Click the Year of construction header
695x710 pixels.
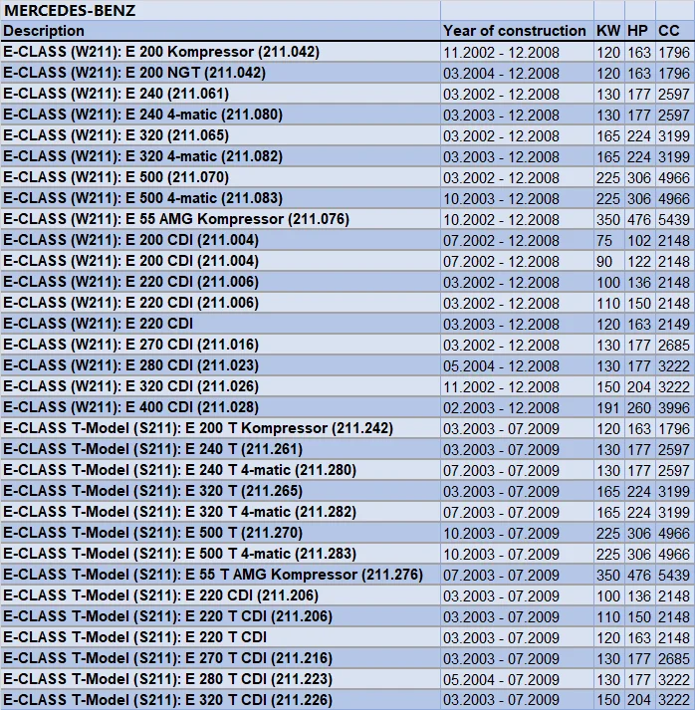tap(517, 30)
